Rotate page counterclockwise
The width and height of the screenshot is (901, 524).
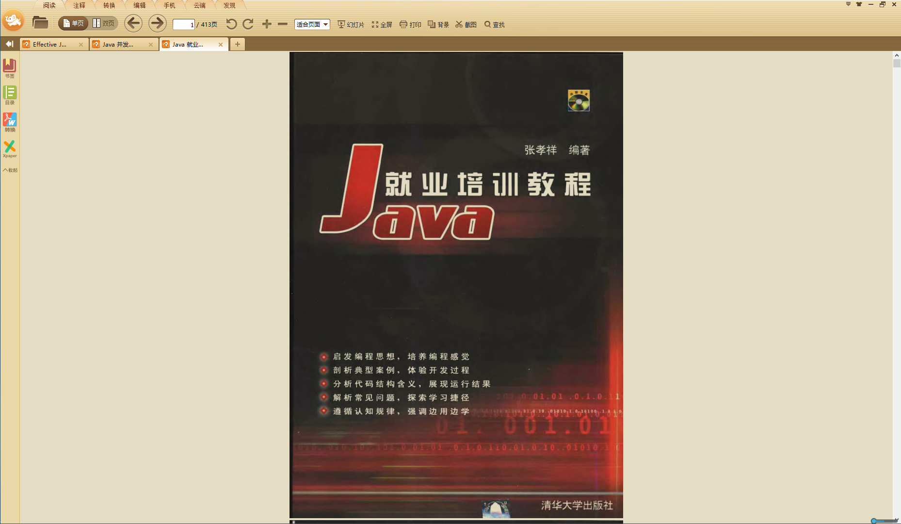(x=231, y=24)
